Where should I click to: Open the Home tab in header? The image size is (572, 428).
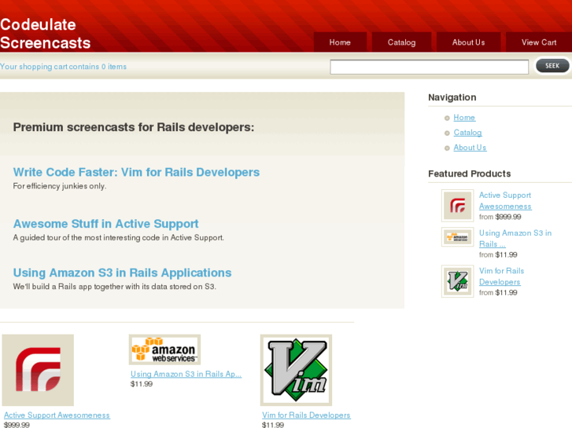point(340,42)
